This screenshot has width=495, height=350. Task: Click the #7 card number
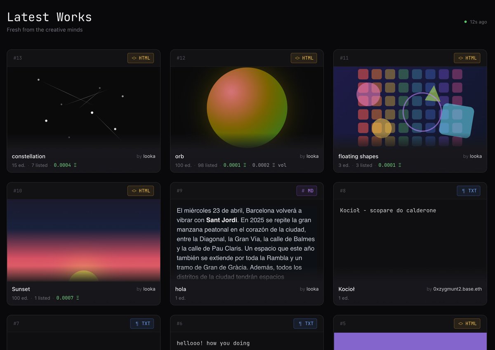[16, 323]
